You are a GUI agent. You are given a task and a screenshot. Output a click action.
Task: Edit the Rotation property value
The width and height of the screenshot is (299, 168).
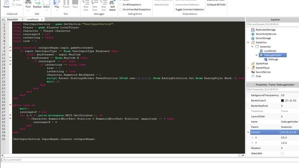(289, 148)
